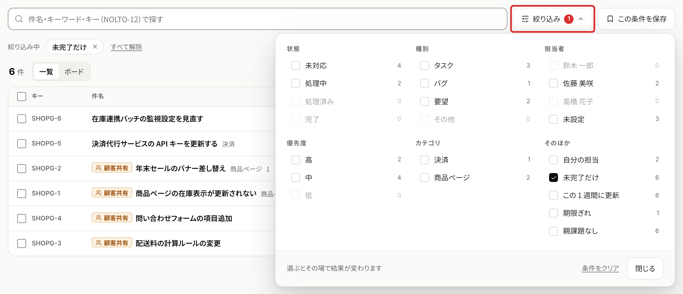Click the 条件をクリア link

600,268
